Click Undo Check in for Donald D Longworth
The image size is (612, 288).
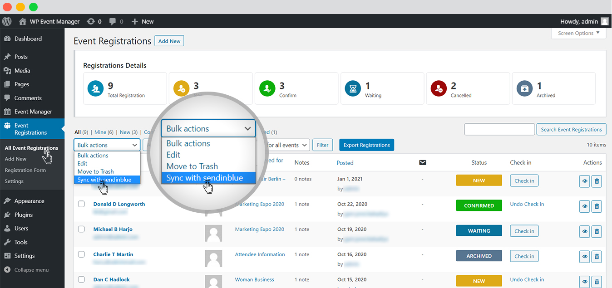pos(527,204)
